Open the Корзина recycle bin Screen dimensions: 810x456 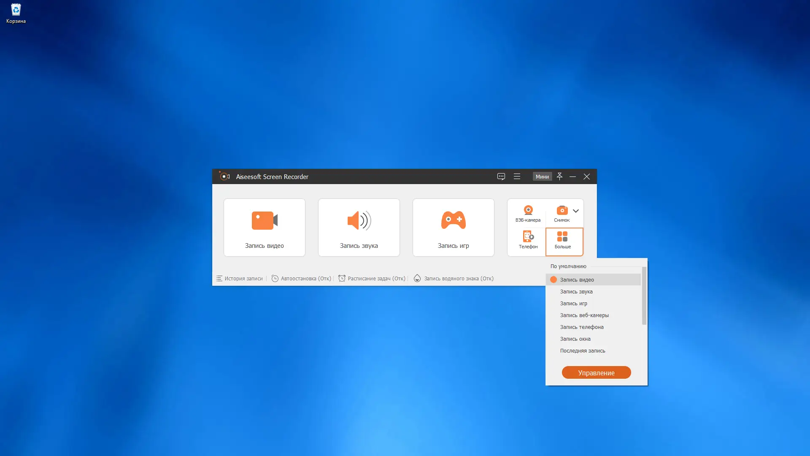16,10
